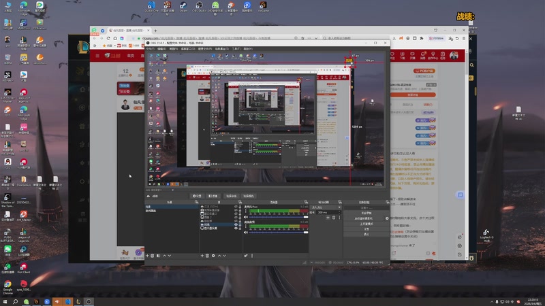
Task: Select the Douyu browser tab
Action: (129, 31)
